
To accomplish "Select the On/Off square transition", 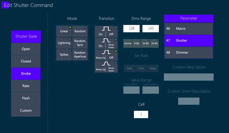I will [x=106, y=32].
